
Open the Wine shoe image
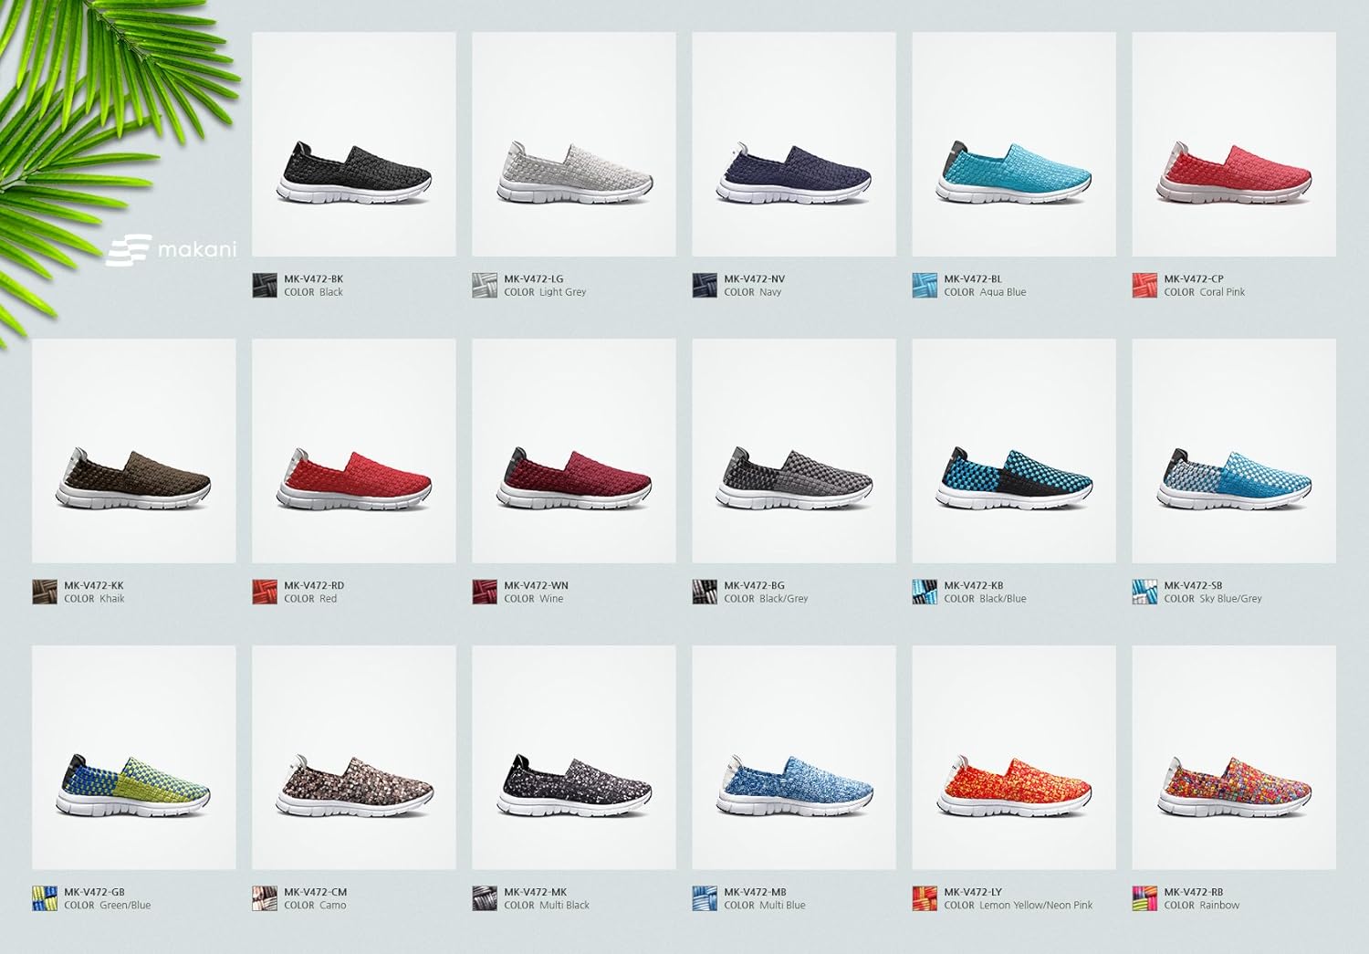574,451
